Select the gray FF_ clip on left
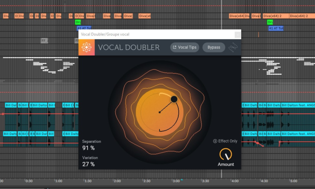 coord(44,41)
